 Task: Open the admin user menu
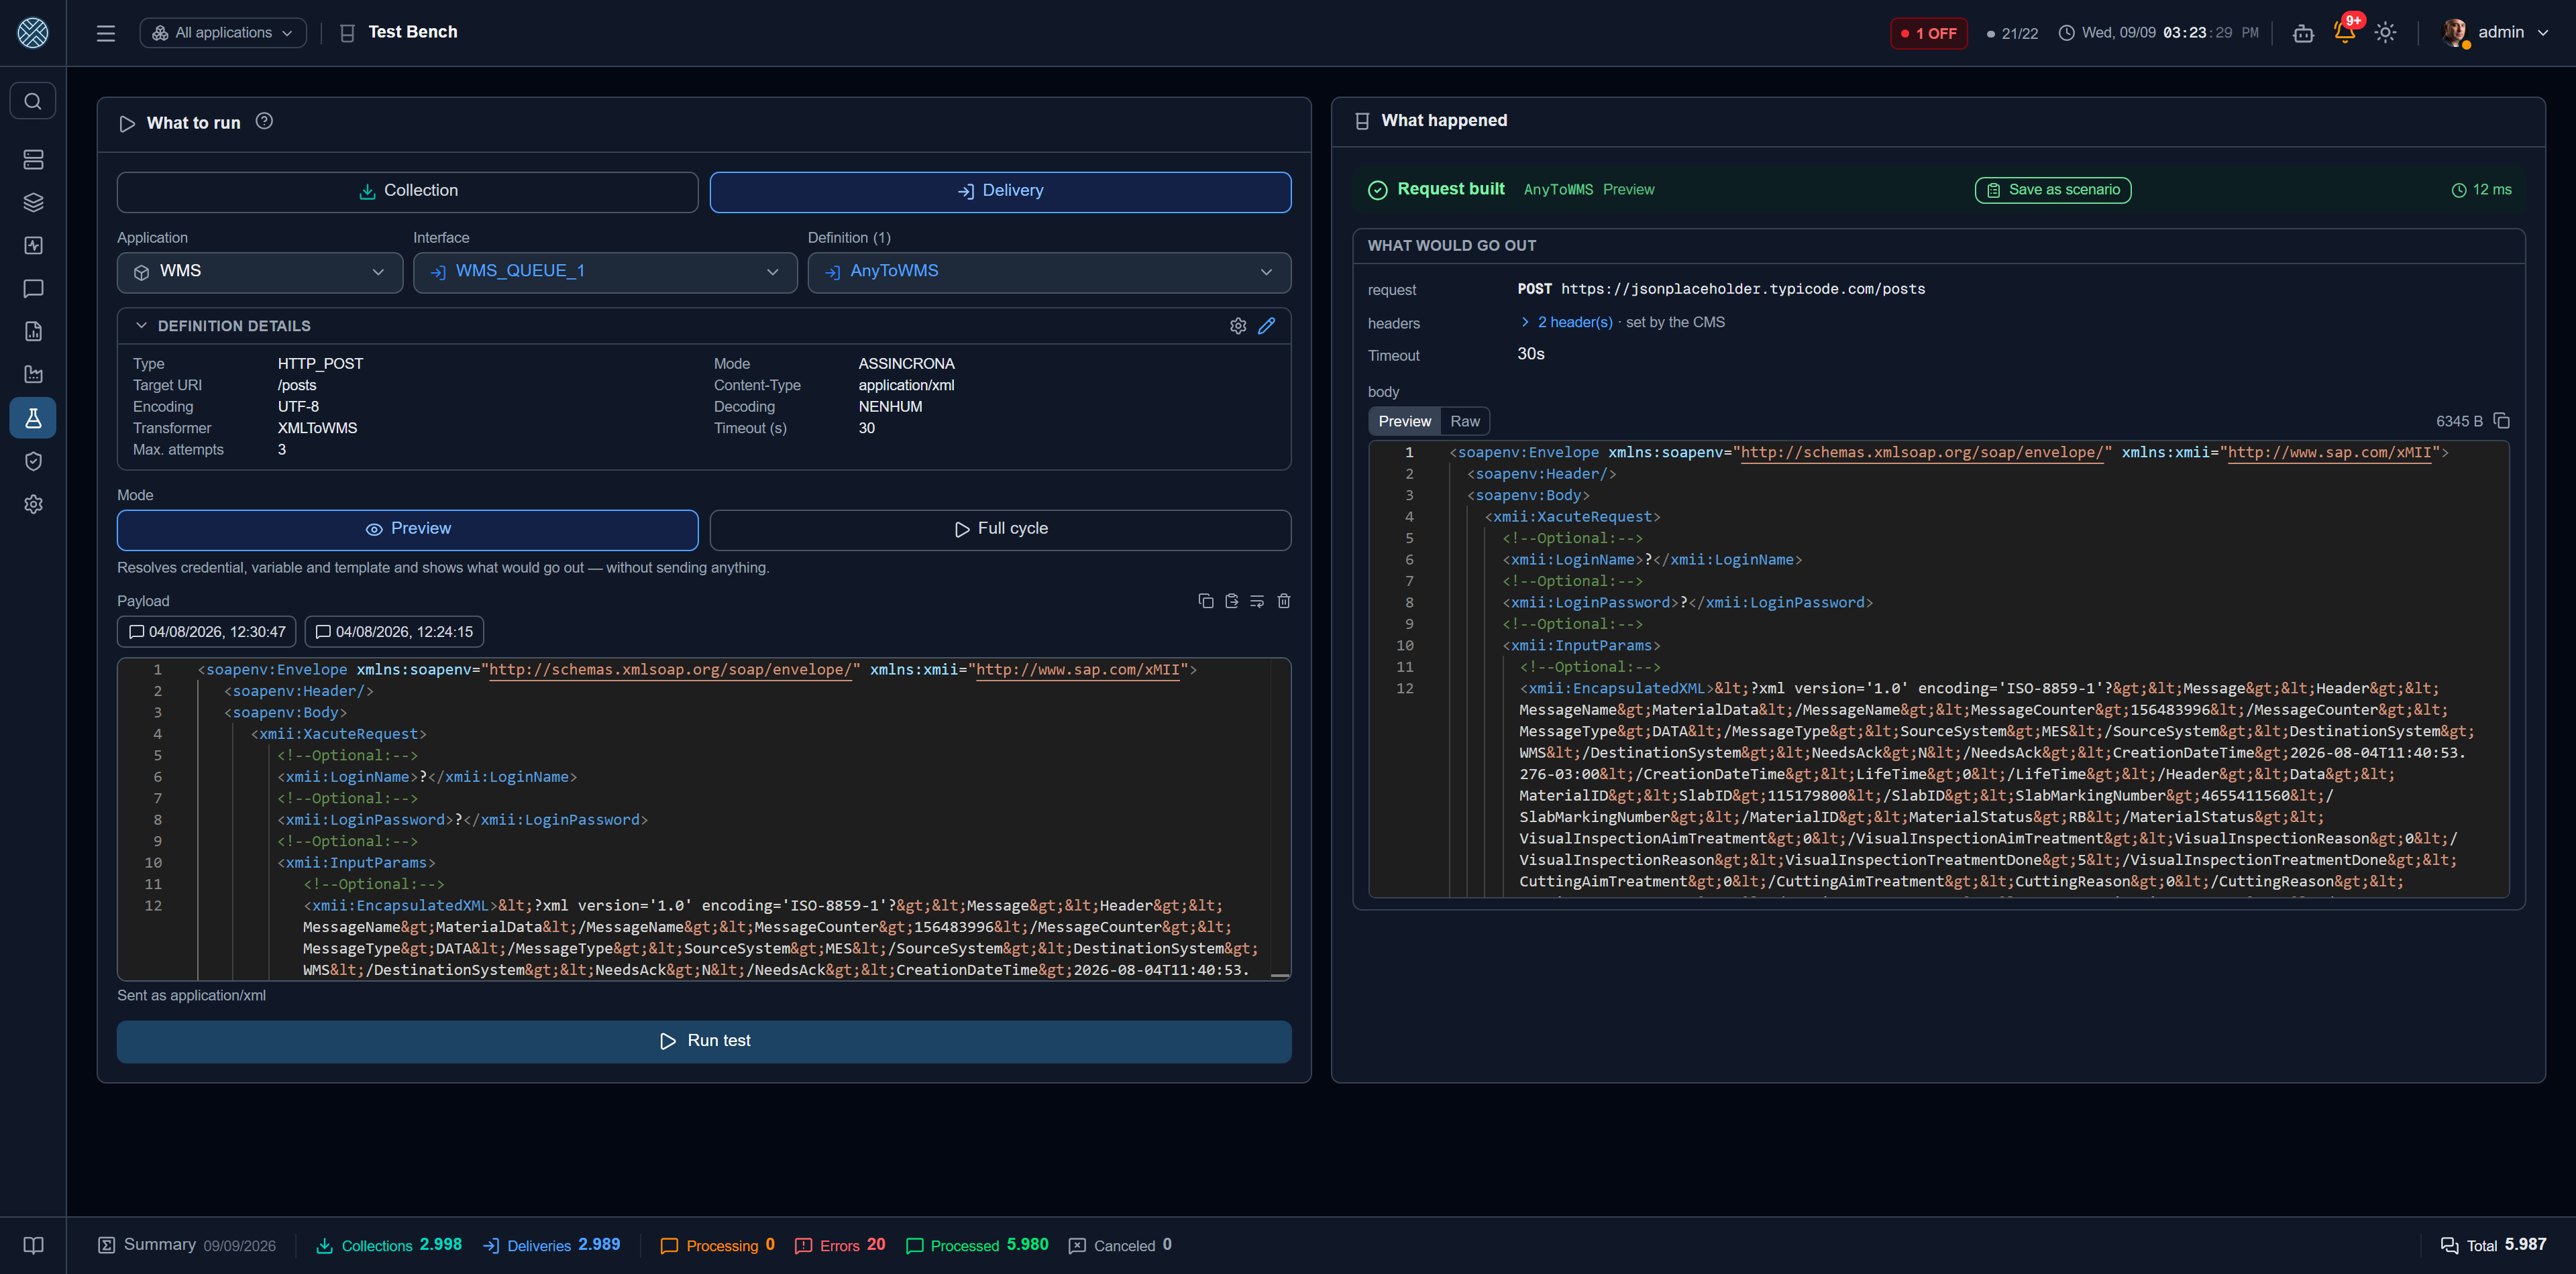(x=2496, y=33)
